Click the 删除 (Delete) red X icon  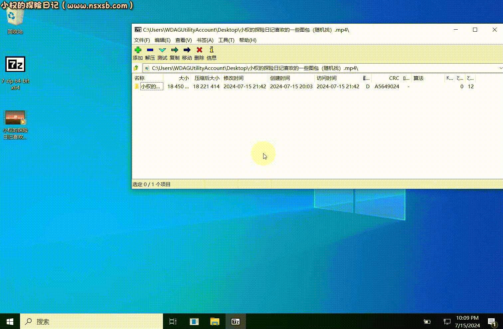(x=199, y=50)
